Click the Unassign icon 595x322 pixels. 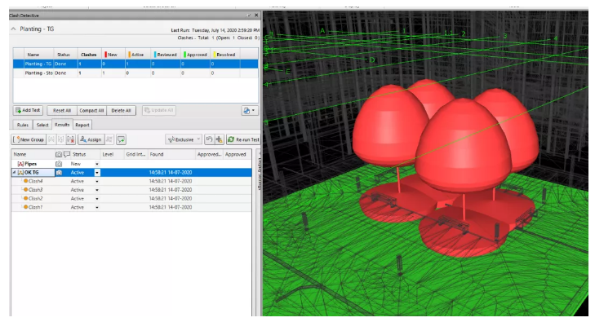(109, 139)
